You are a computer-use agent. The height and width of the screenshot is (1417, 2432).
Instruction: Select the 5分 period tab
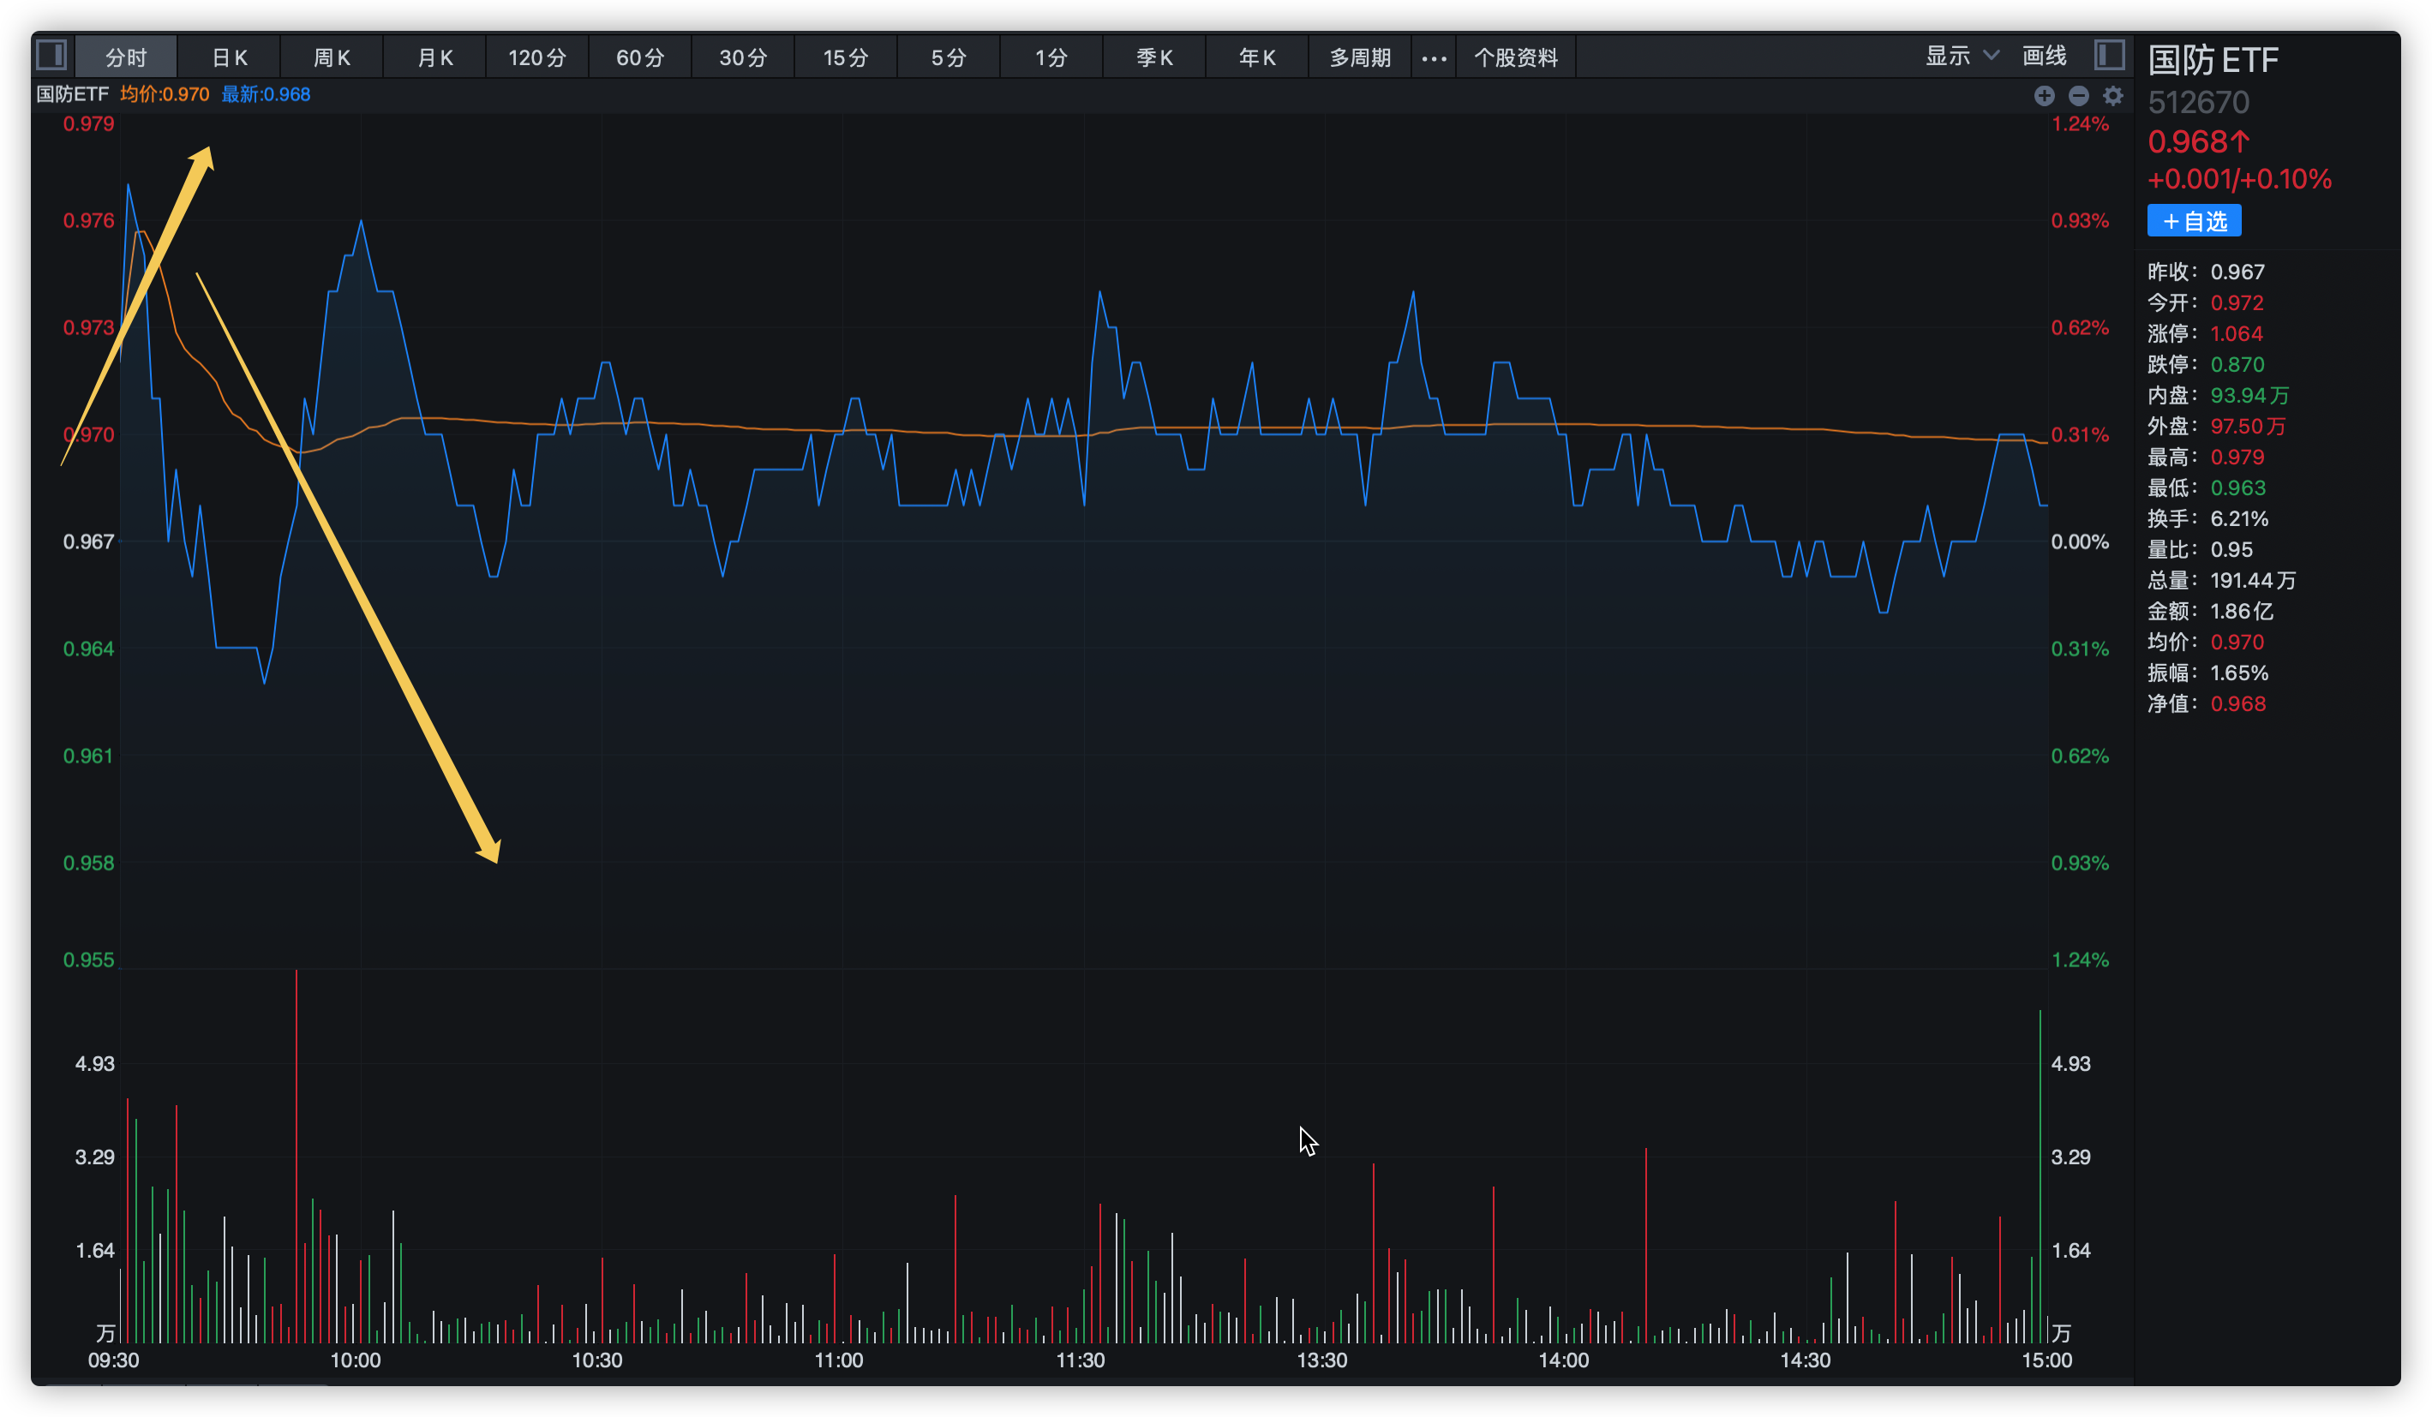pos(949,58)
